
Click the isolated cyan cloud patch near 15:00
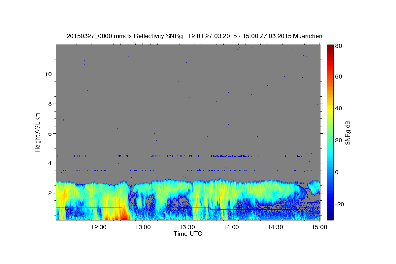[x=314, y=187]
